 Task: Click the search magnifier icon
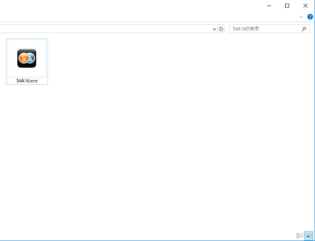304,29
